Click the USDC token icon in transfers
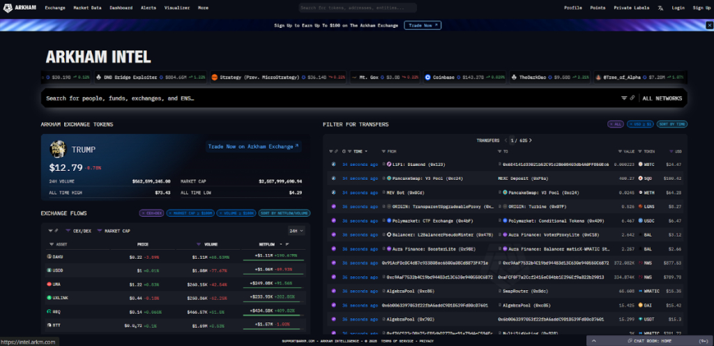The width and height of the screenshot is (714, 346). 640,220
